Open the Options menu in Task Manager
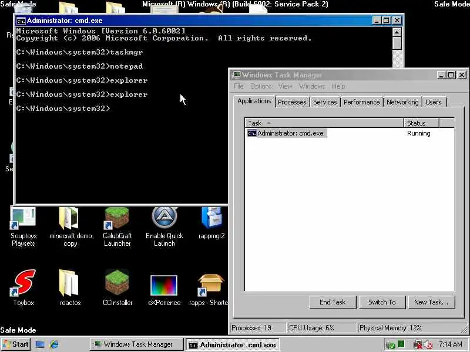Screen dimensions: 470x352 (261, 86)
